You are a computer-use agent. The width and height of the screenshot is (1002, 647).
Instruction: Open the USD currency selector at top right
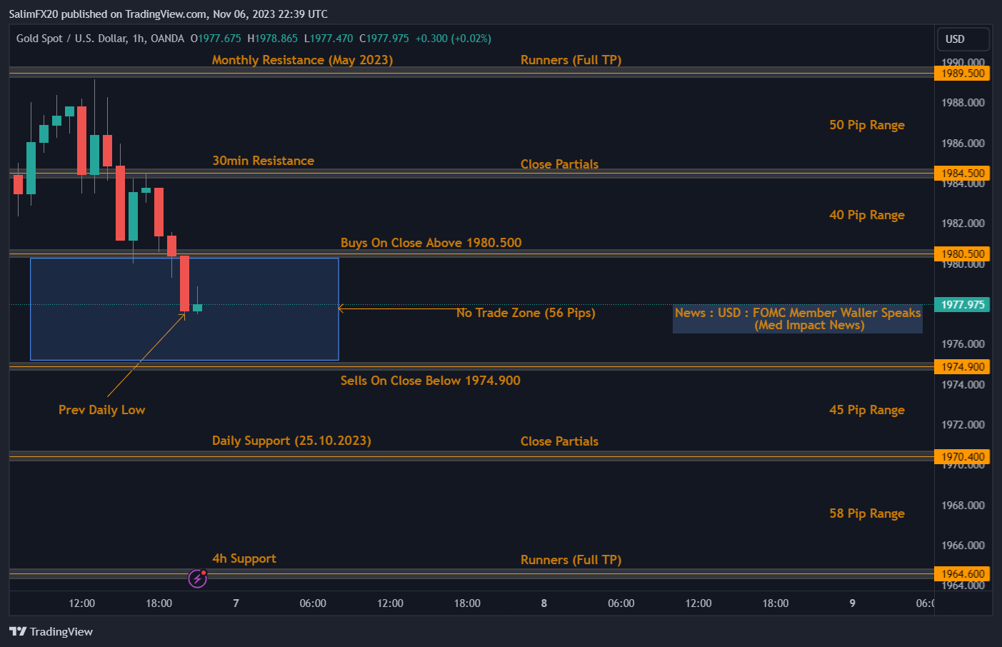(963, 39)
